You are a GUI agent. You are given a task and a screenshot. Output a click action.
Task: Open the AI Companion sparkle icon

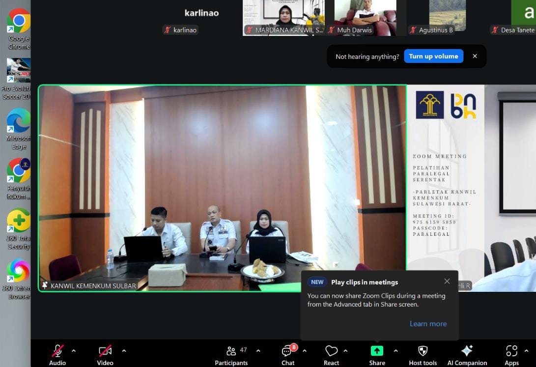[467, 351]
